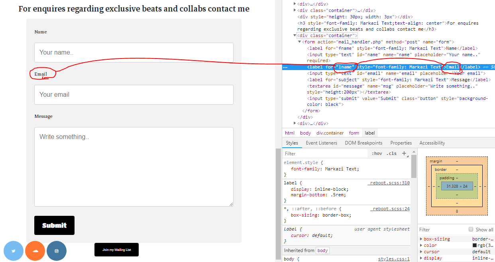Image resolution: width=495 pixels, height=262 pixels.
Task: Collapse the form element in the DOM tree
Action: click(x=300, y=42)
